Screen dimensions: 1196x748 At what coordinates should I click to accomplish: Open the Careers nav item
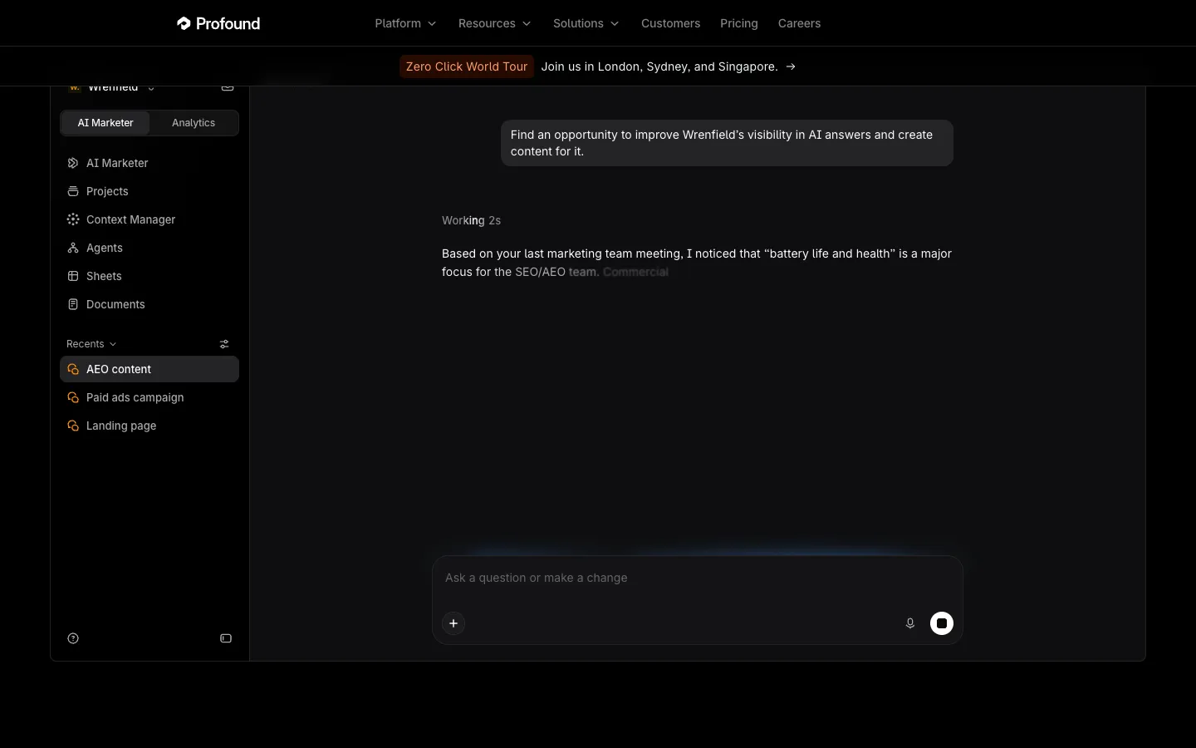(799, 23)
